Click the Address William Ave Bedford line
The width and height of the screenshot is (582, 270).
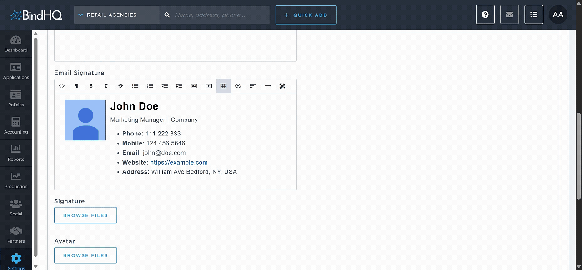pyautogui.click(x=180, y=172)
